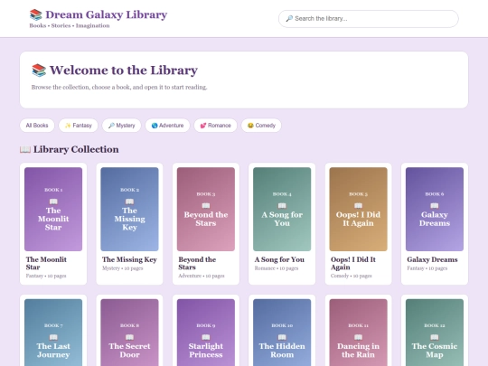
Task: Open Starlight Princess book cover
Action: (206, 333)
